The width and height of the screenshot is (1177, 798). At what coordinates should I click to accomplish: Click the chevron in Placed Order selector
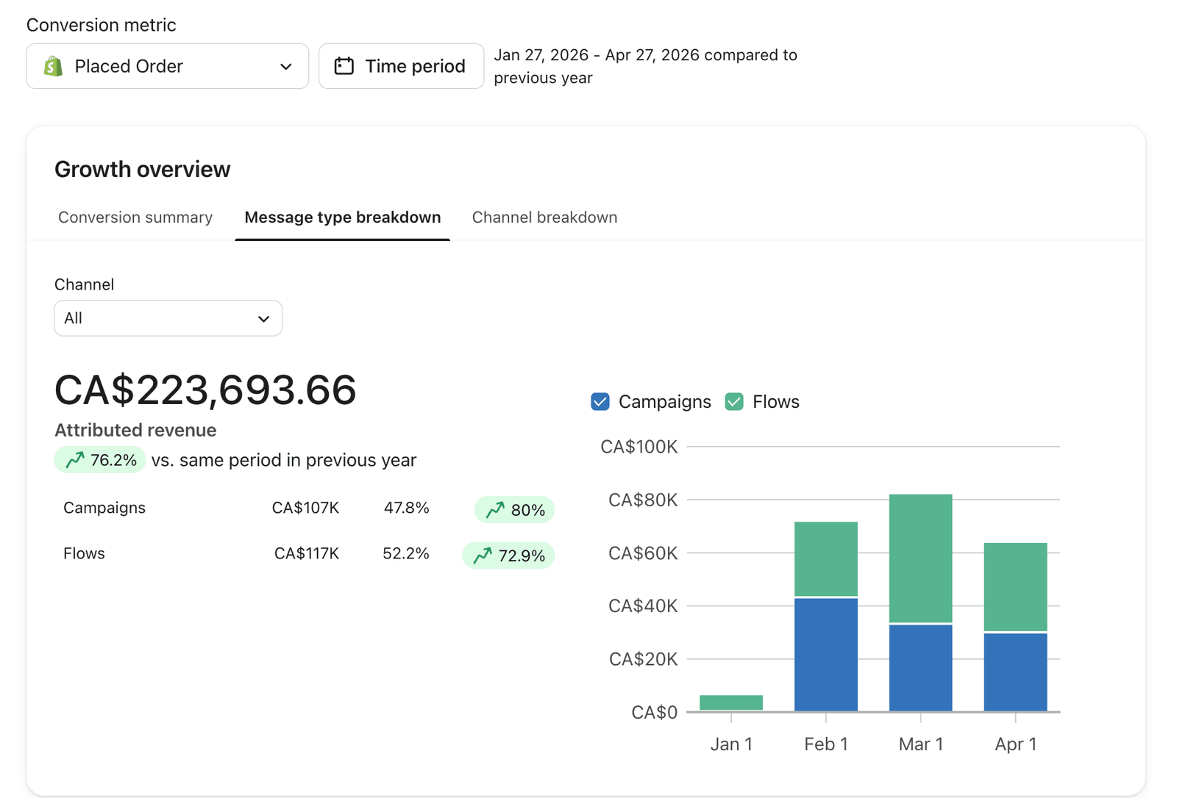tap(286, 67)
